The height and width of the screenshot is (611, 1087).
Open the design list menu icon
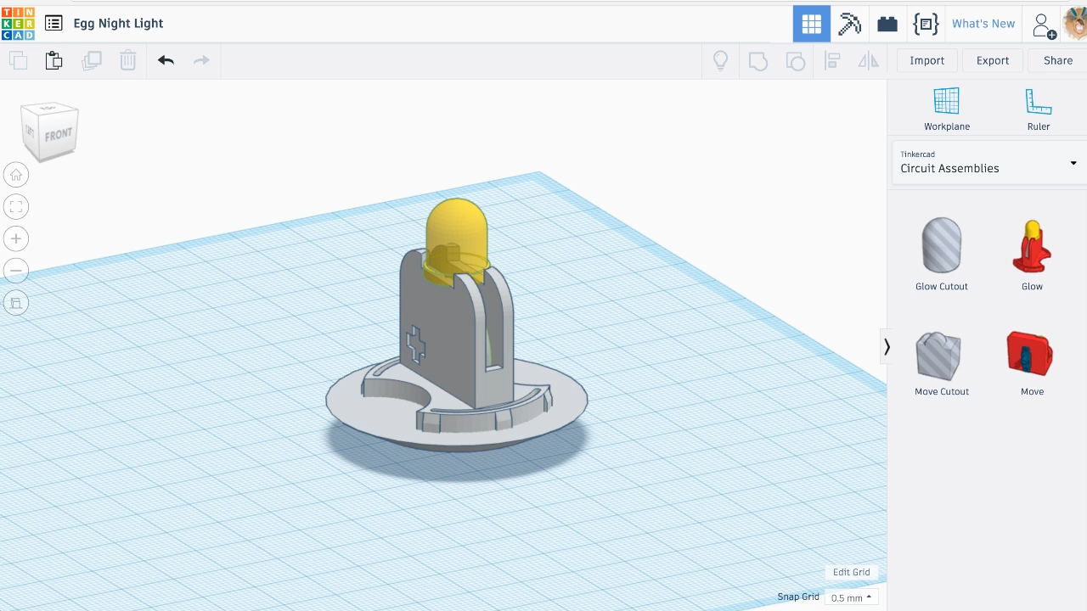tap(54, 24)
